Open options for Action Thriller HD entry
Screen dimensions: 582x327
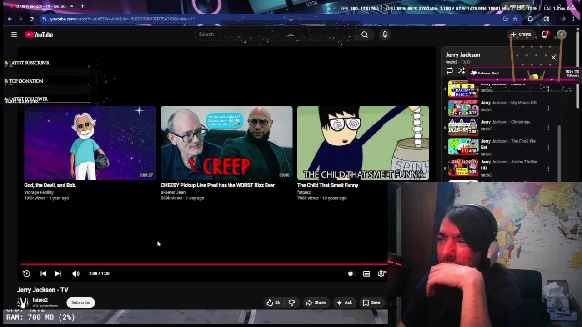[x=548, y=168]
